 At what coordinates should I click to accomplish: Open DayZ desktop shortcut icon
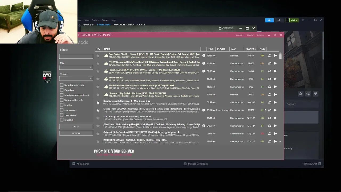coord(47,77)
